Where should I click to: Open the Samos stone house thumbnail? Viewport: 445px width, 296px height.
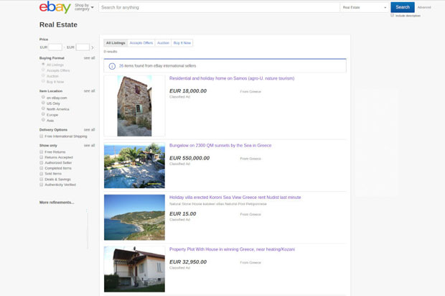point(134,106)
